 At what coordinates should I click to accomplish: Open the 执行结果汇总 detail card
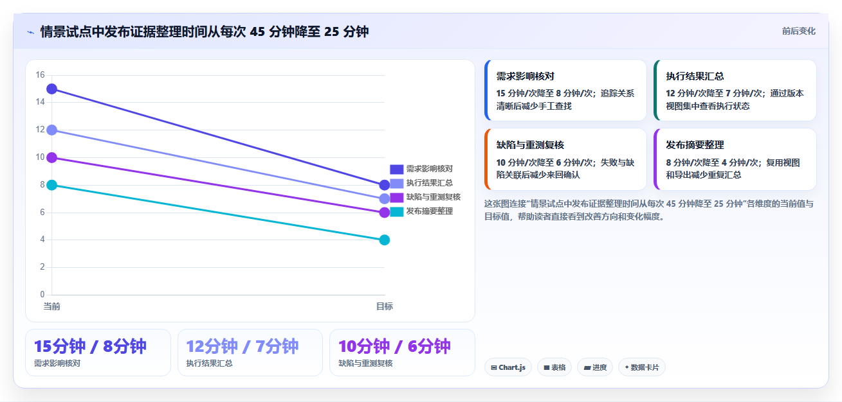pyautogui.click(x=735, y=90)
